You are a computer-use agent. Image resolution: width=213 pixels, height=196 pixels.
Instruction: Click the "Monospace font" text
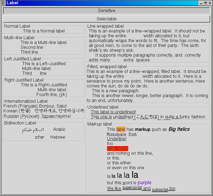[x=122, y=134]
